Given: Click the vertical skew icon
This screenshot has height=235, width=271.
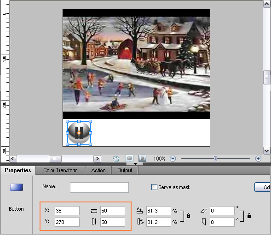Looking at the screenshot, I should (204, 222).
